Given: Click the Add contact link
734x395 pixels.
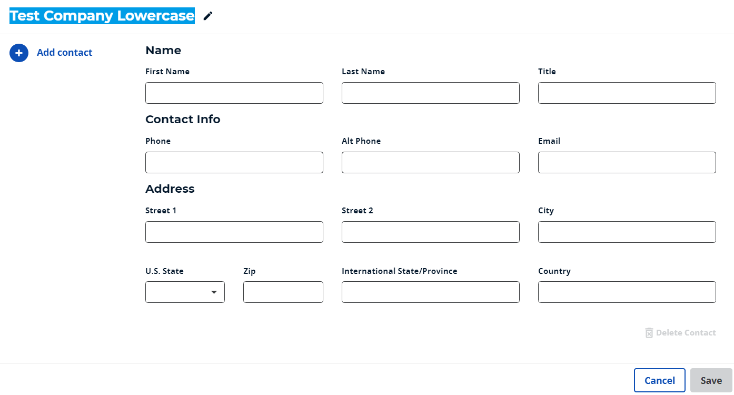Looking at the screenshot, I should pyautogui.click(x=65, y=53).
